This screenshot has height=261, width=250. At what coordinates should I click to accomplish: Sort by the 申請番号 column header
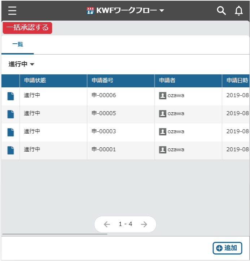[103, 81]
